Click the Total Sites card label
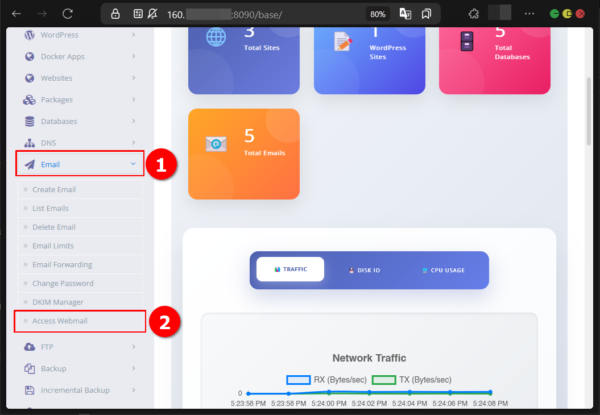Screen dimensions: 600x415 pyautogui.click(x=262, y=48)
